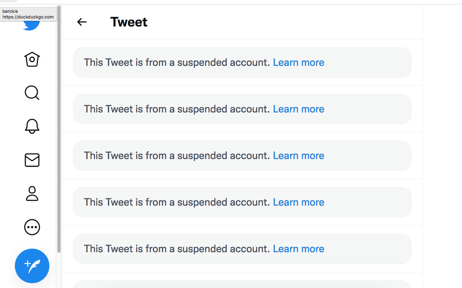Image resolution: width=462 pixels, height=288 pixels.
Task: Click Learn more in third suspended notice
Action: coord(299,155)
